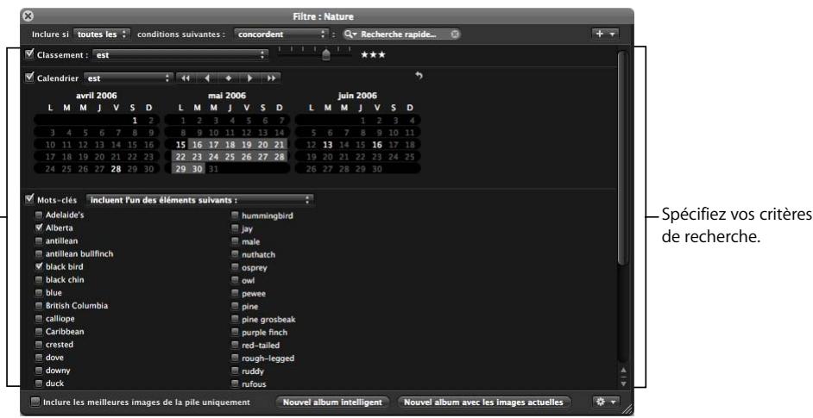Click the three-star rating indicator

pos(374,55)
